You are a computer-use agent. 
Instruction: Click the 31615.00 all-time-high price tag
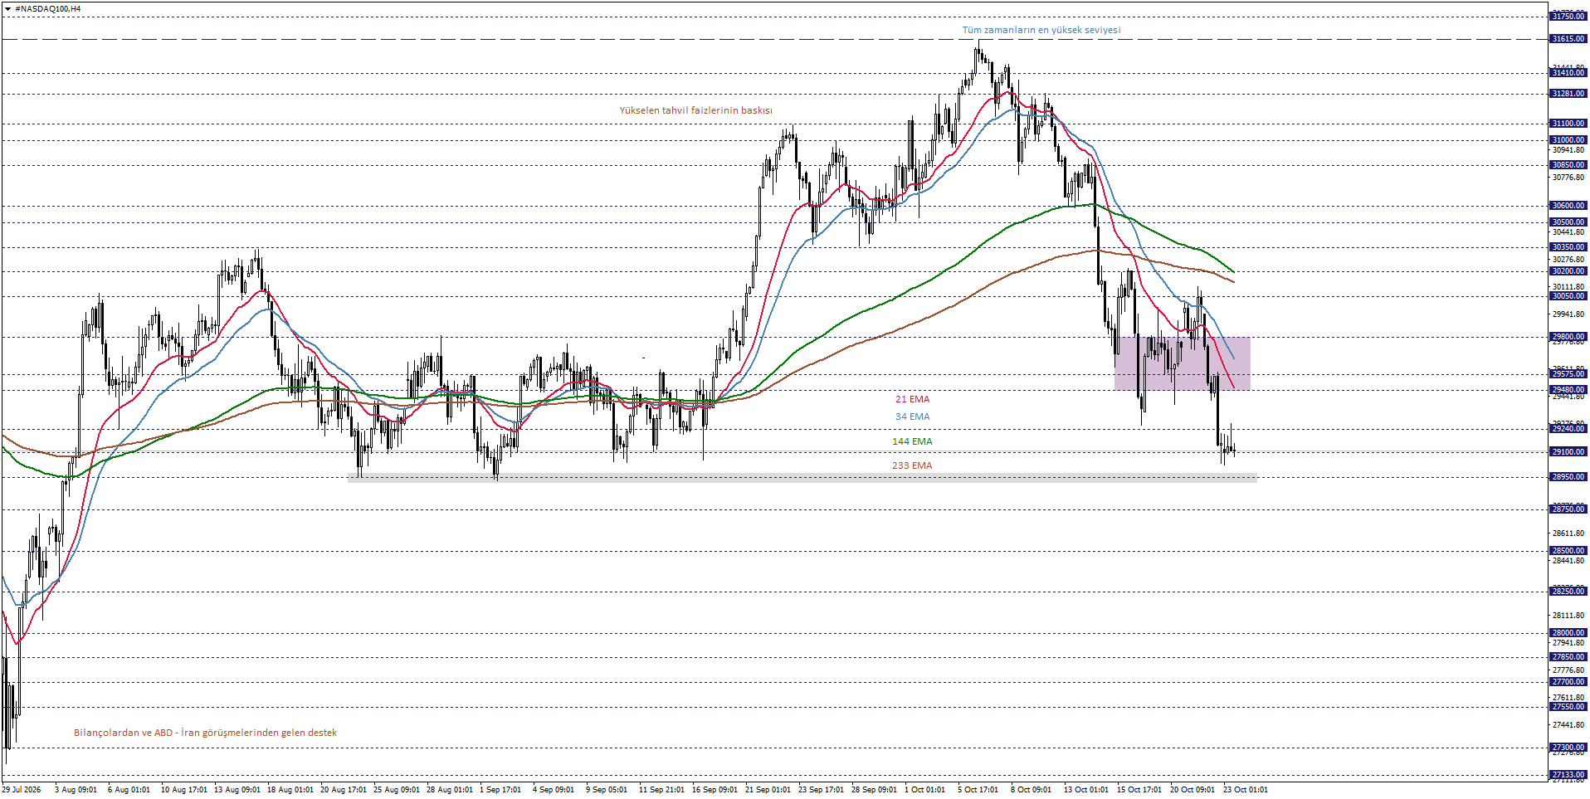click(x=1568, y=39)
